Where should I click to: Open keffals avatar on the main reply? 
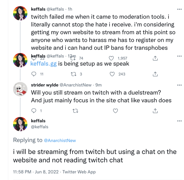pos(20,124)
